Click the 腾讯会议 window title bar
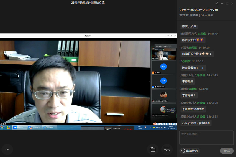The image size is (236, 157). pyautogui.click(x=88, y=36)
